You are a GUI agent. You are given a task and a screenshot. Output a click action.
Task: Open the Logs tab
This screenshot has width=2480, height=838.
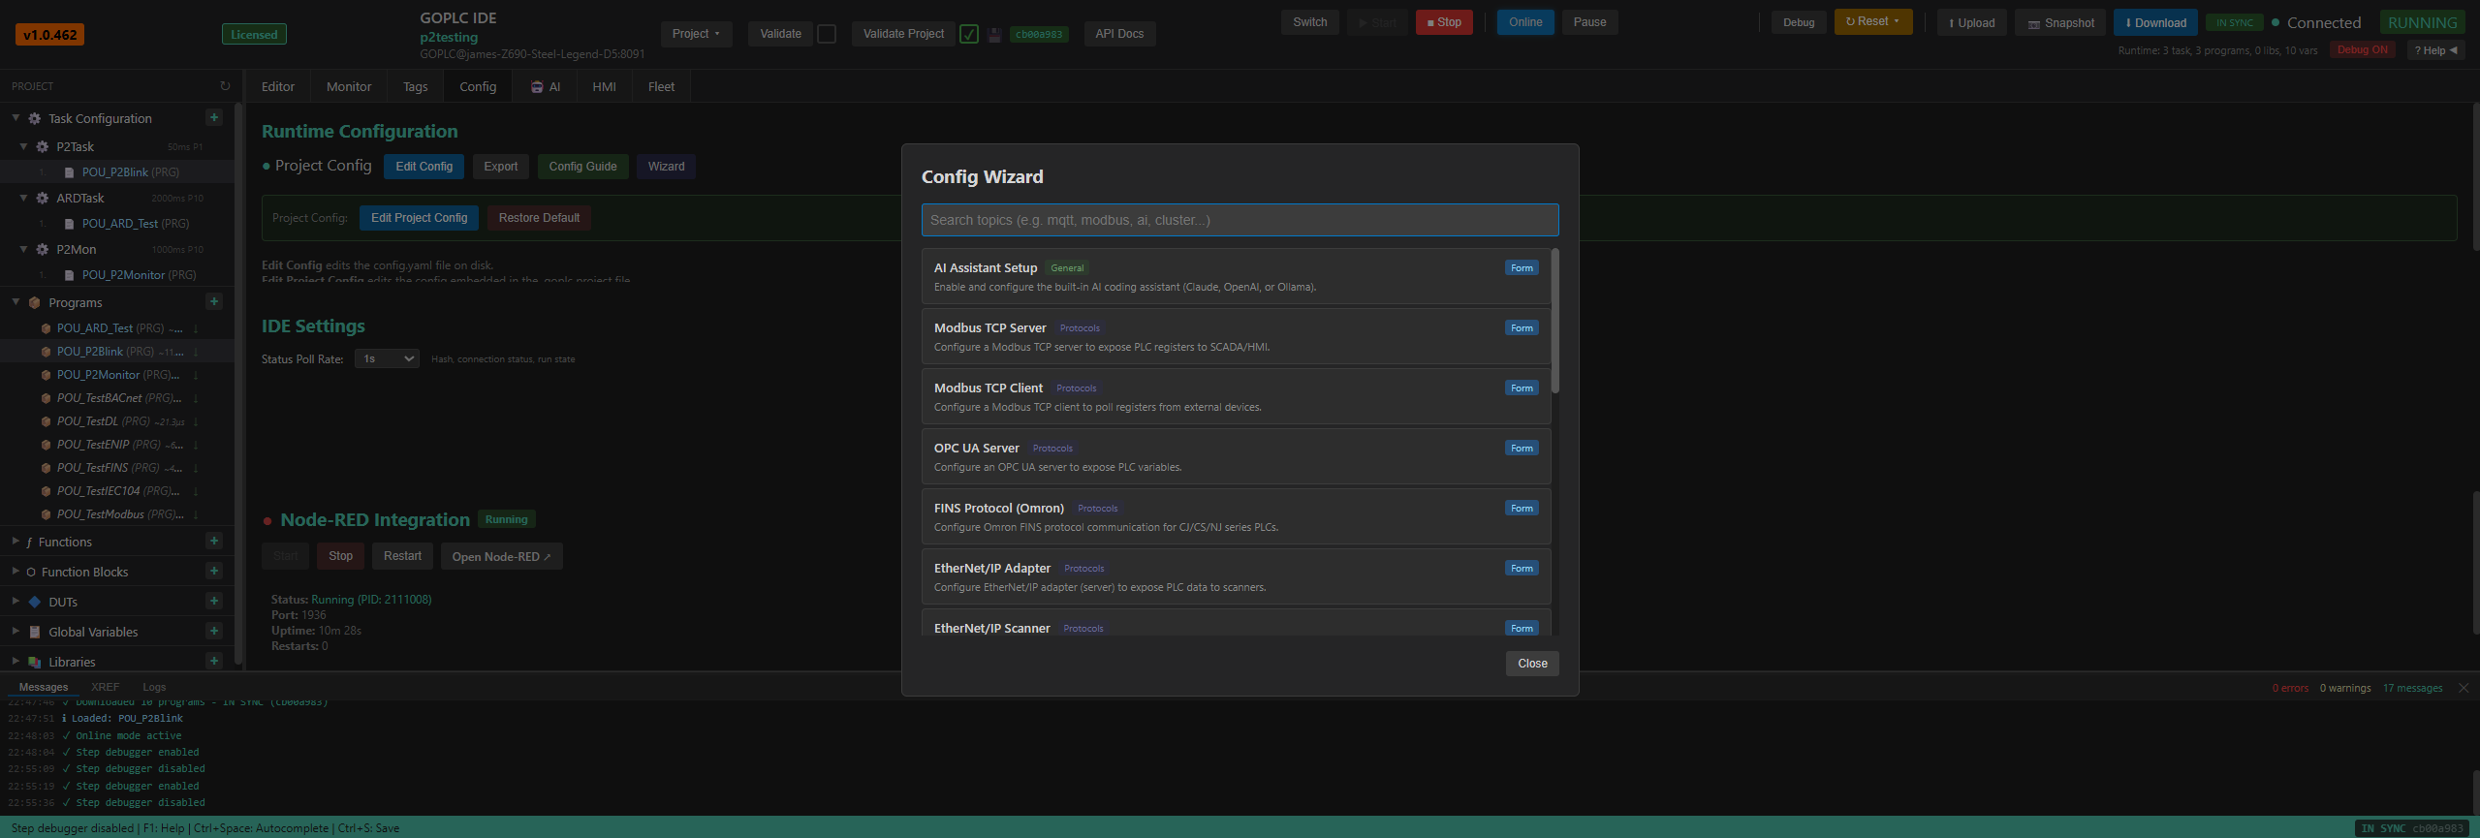[x=154, y=687]
